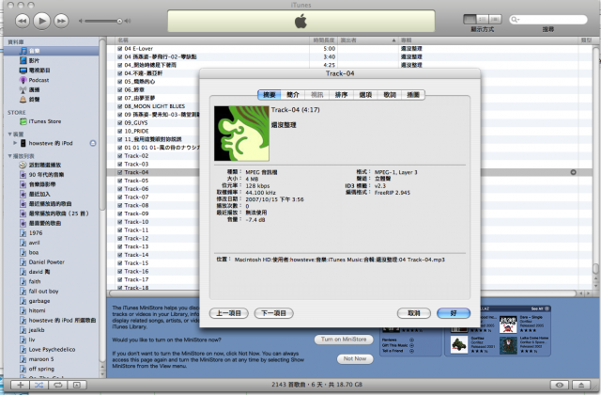Switch to Cover Flow view button
This screenshot has height=395, width=601.
[x=495, y=19]
